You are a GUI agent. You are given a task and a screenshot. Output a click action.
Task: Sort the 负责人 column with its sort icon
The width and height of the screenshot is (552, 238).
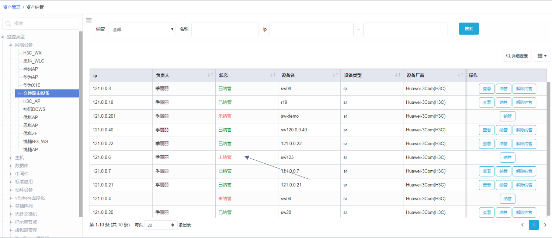(x=211, y=75)
